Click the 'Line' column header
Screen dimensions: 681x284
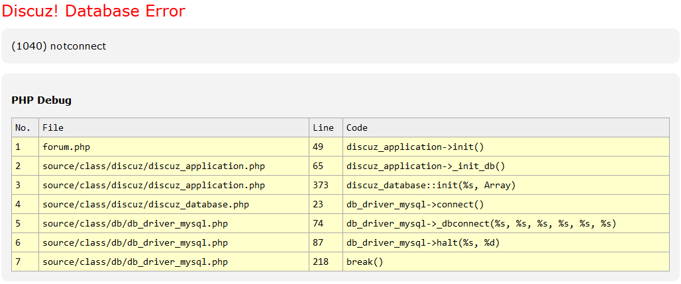click(x=326, y=127)
